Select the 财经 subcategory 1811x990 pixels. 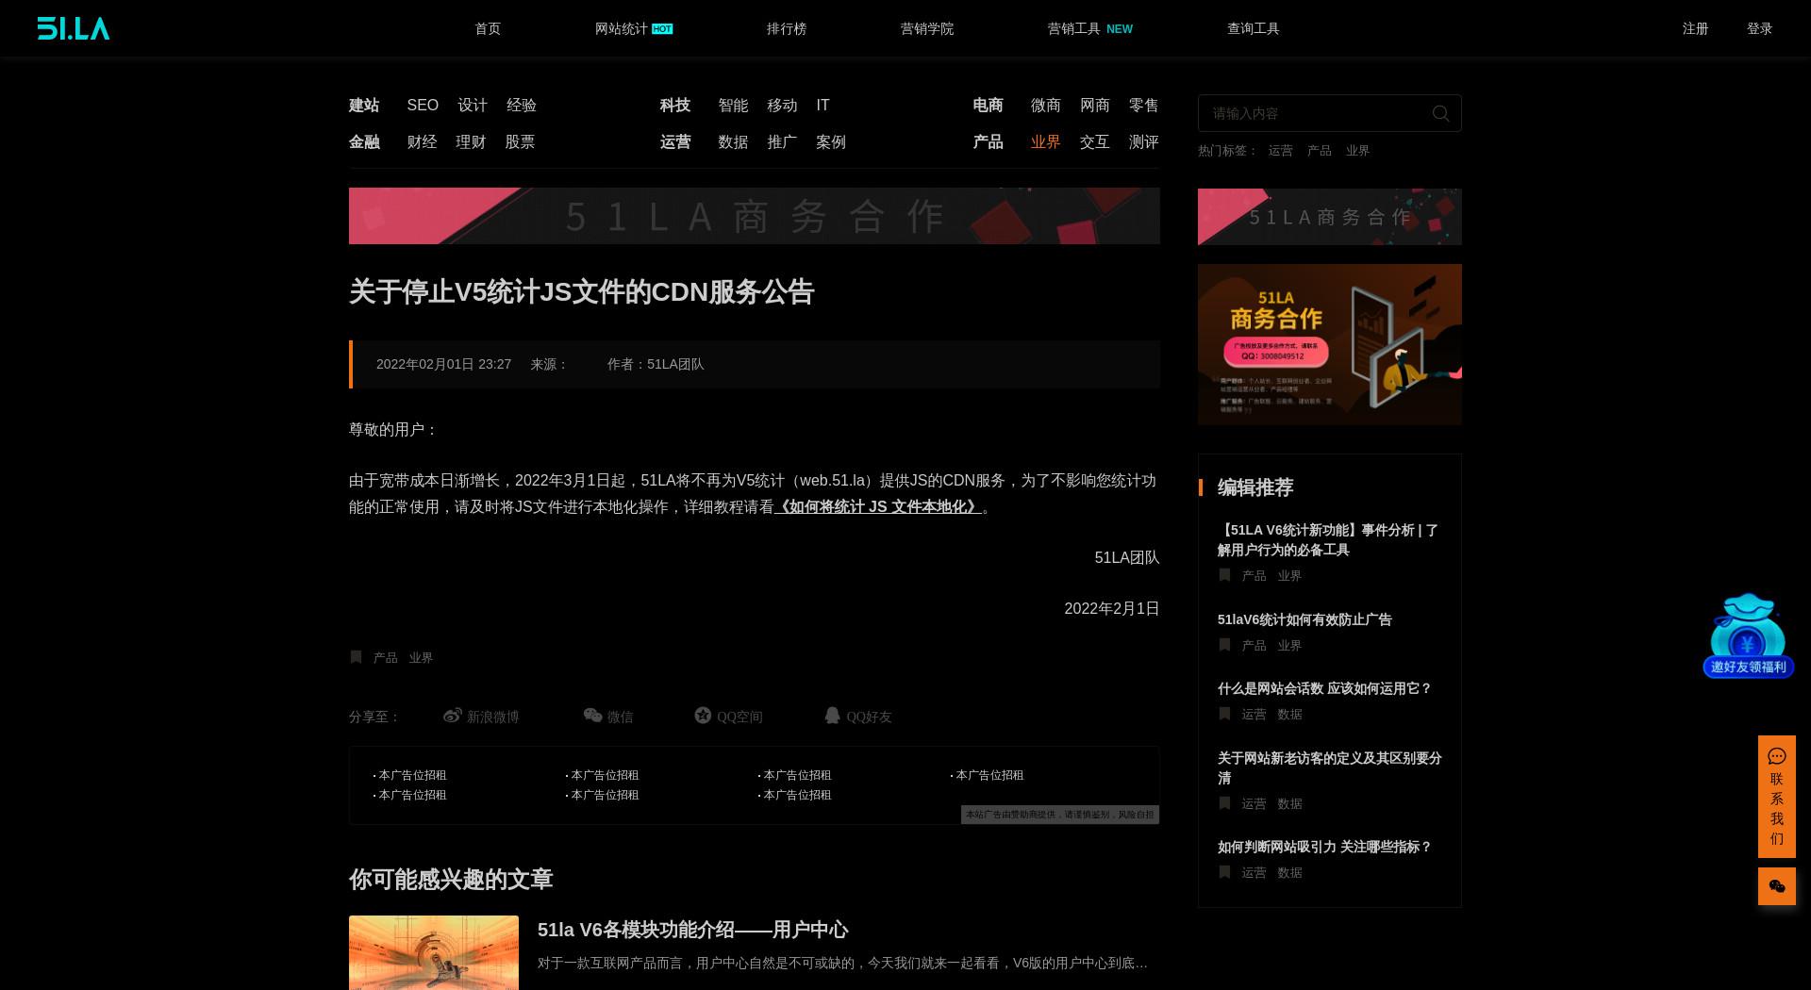coord(422,141)
